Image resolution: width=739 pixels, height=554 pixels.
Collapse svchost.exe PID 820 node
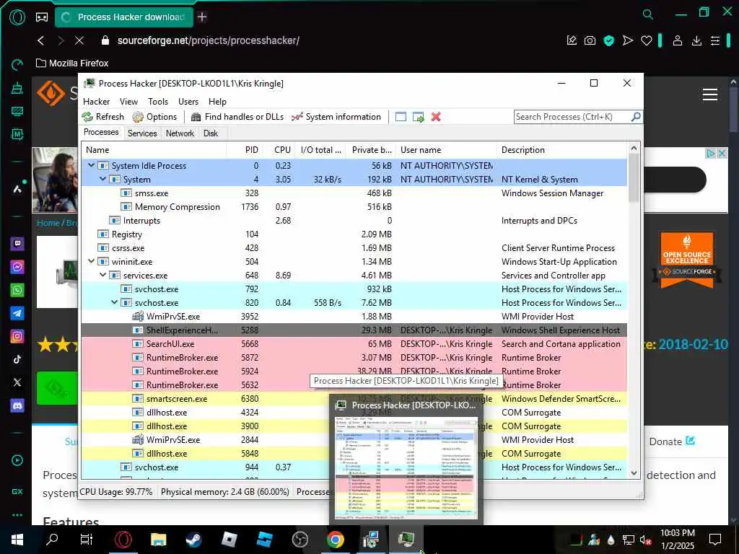(x=115, y=302)
